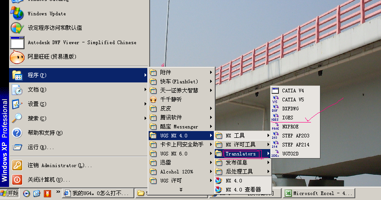Viewport: 381px width, 200px height.
Task: Select UGS NX 4.0 program folder
Action: pyautogui.click(x=182, y=136)
